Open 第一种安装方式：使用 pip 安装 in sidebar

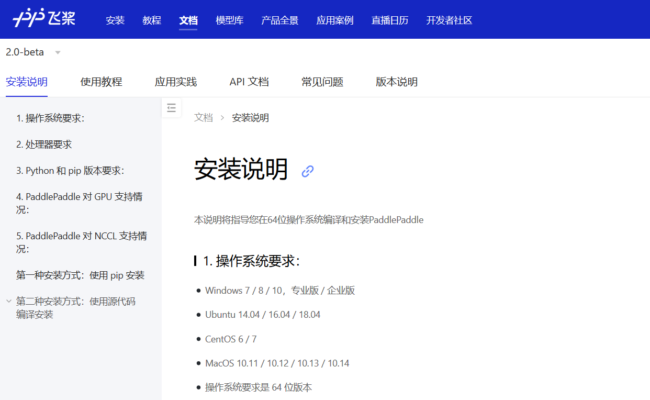pyautogui.click(x=80, y=275)
